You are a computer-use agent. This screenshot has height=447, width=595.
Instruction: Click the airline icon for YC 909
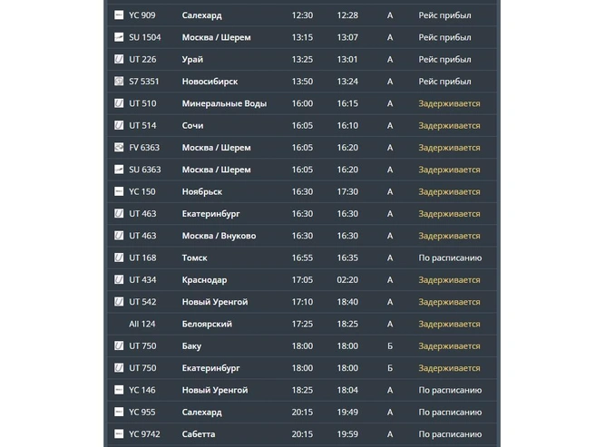tap(119, 15)
